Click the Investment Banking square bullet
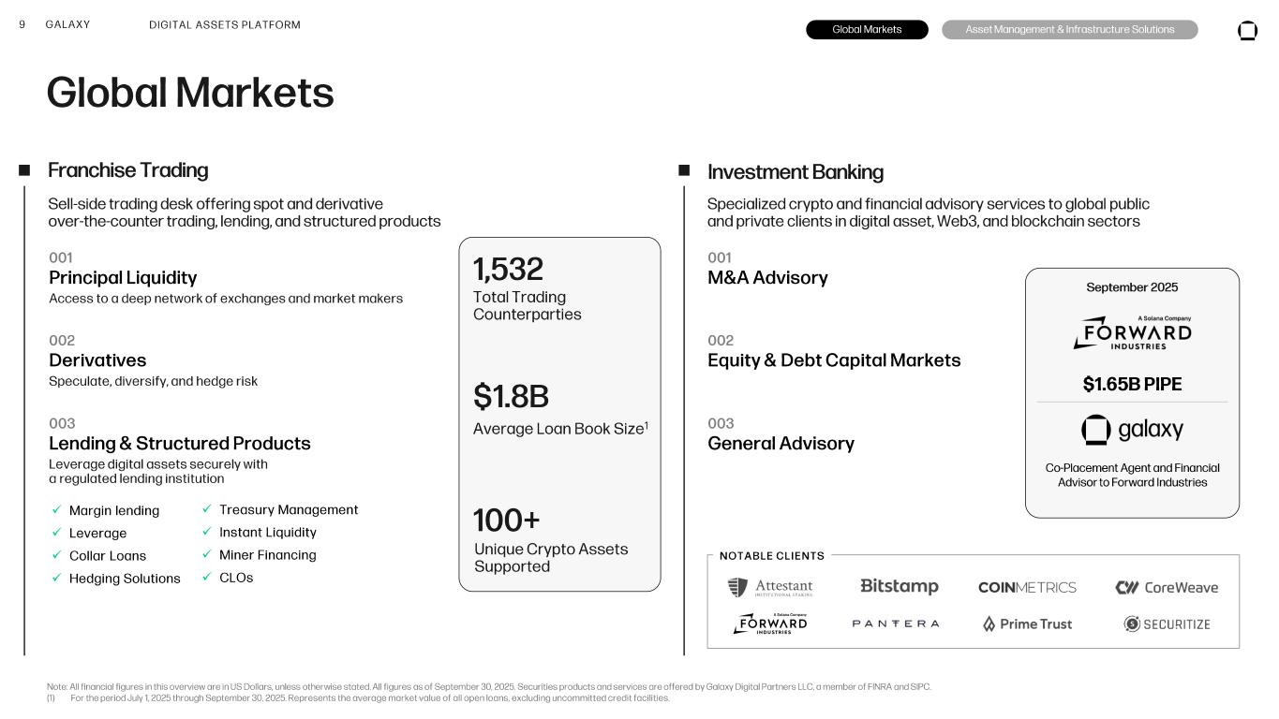 (x=684, y=170)
